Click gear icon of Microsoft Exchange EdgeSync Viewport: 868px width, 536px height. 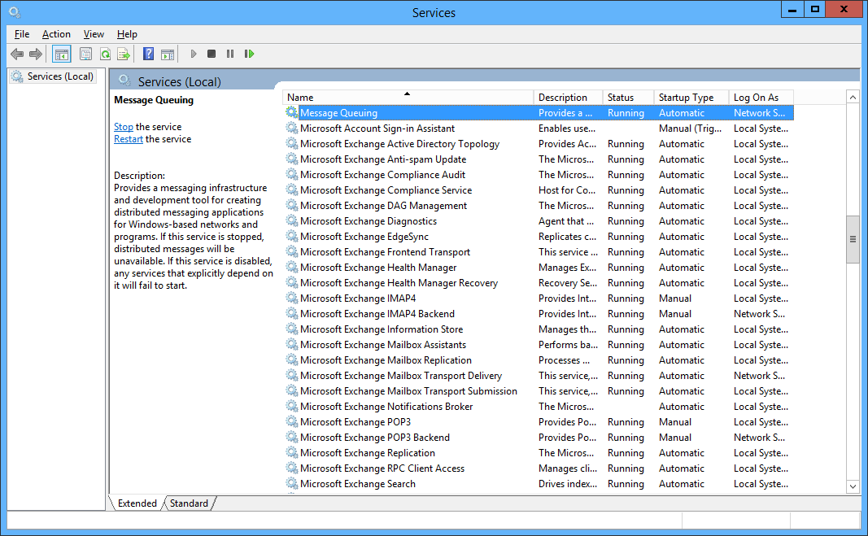(x=292, y=237)
